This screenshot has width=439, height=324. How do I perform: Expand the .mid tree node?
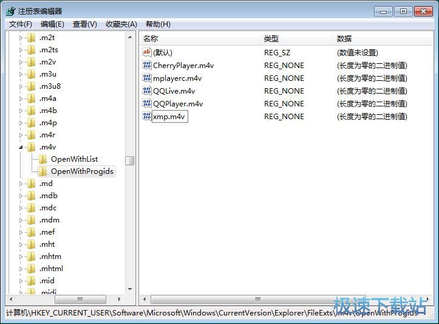coord(21,281)
